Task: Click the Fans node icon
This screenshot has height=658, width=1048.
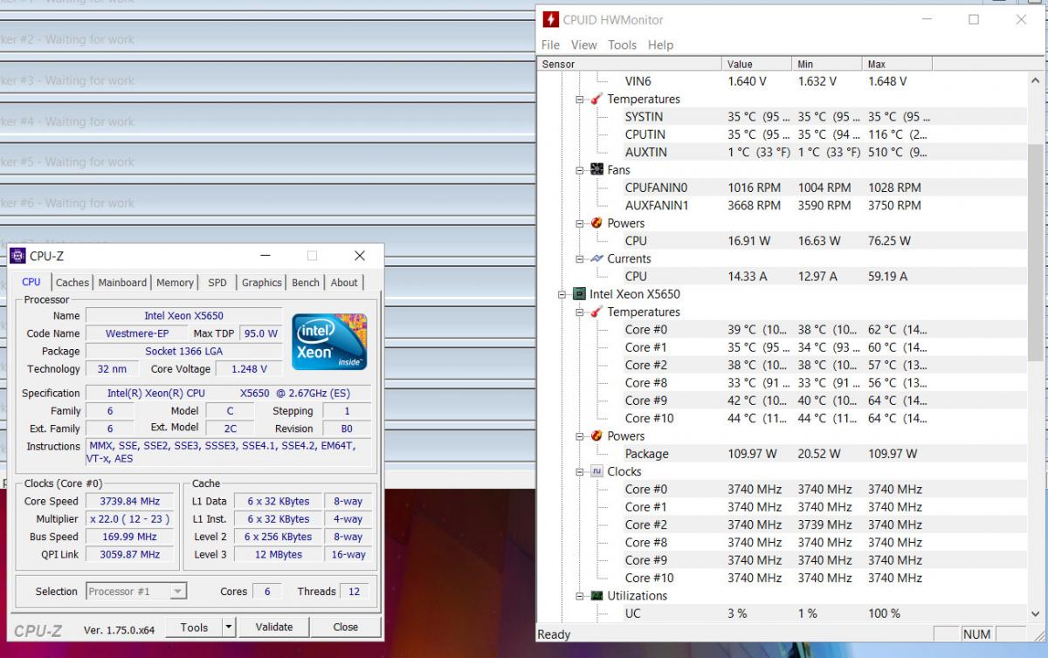Action: [596, 170]
